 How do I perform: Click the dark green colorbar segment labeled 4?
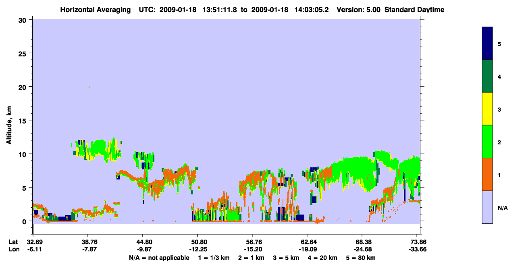(x=487, y=76)
